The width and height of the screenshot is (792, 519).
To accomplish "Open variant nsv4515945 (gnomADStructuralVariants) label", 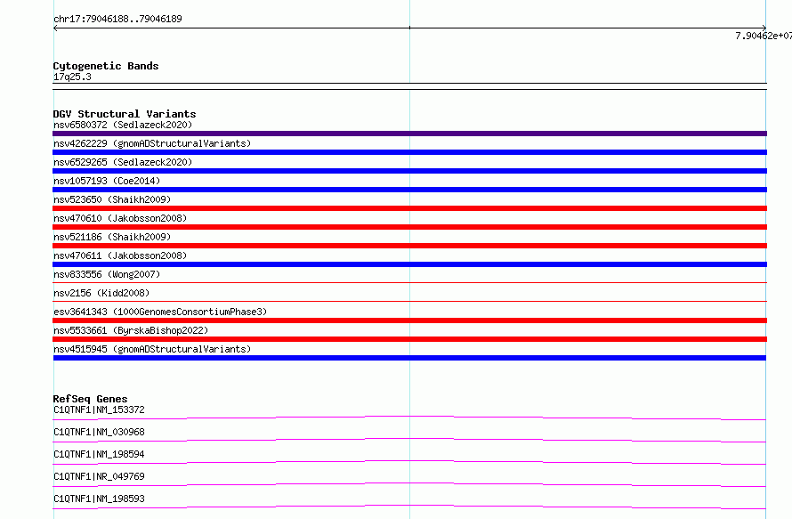I will pyautogui.click(x=152, y=349).
